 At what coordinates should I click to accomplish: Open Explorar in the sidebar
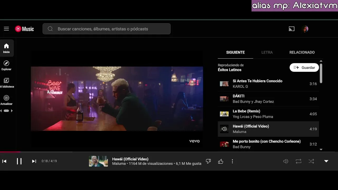click(6, 65)
